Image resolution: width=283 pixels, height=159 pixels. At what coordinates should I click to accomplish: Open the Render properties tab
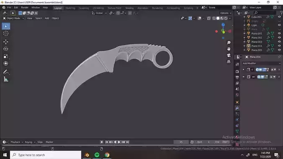point(237,72)
